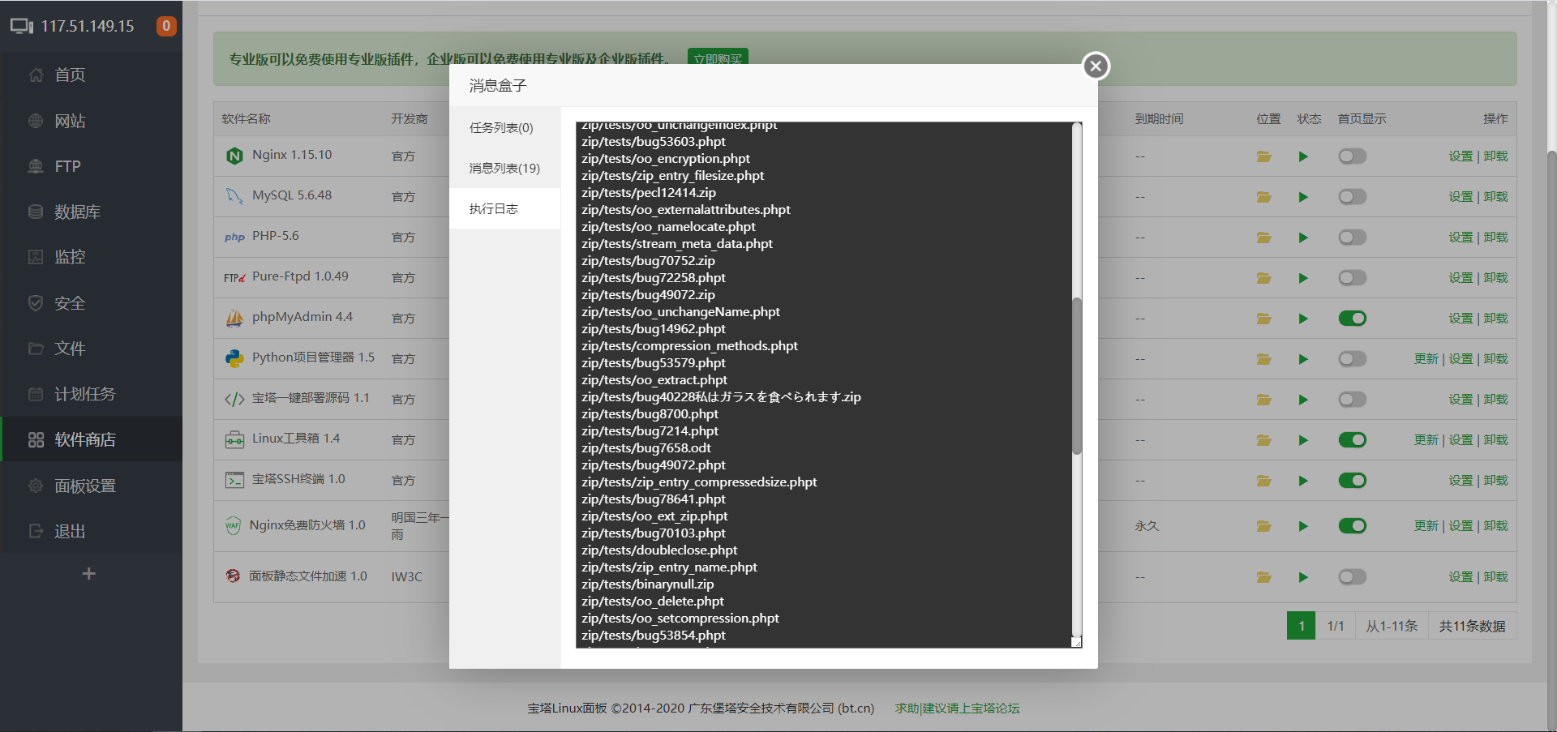Click the PHP-5.6 icon
Screen dimensions: 1557x732
coord(234,237)
